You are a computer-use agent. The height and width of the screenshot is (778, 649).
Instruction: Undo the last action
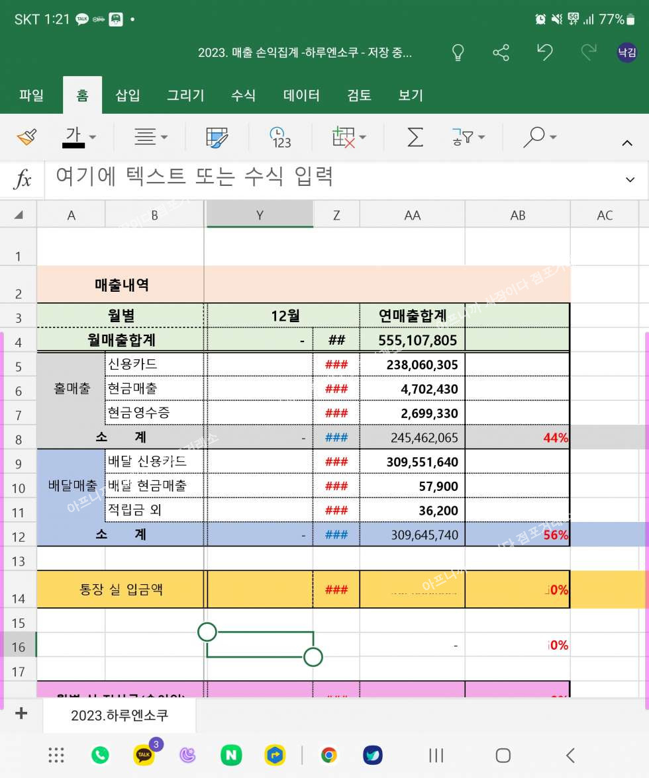544,53
